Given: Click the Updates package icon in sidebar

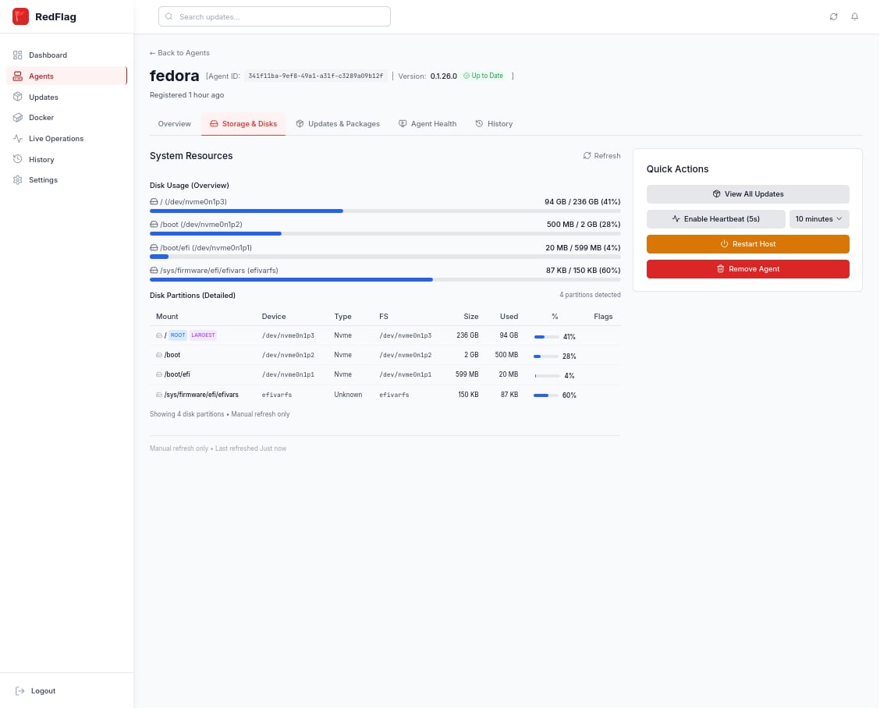Looking at the screenshot, I should [18, 97].
